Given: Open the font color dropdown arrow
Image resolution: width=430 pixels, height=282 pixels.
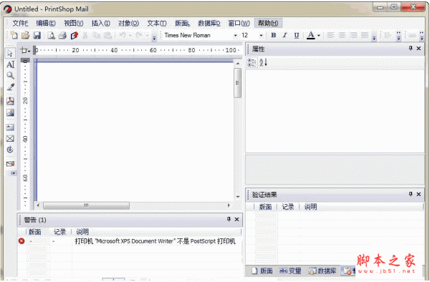Looking at the screenshot, I should 319,35.
